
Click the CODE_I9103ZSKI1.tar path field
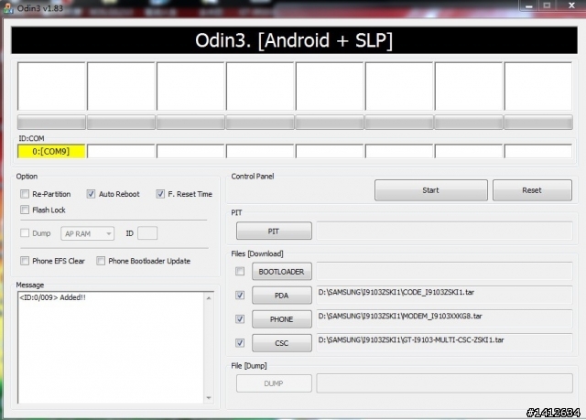[444, 296]
